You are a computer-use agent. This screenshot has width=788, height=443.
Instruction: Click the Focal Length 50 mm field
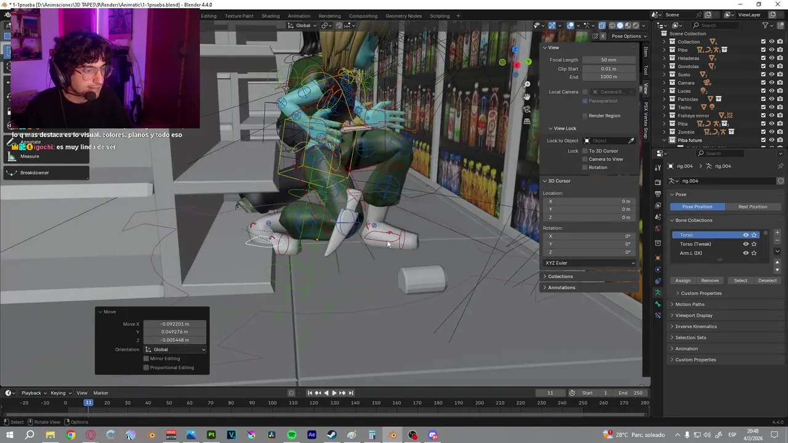click(608, 60)
